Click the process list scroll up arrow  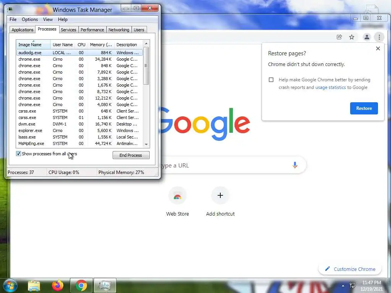point(146,43)
